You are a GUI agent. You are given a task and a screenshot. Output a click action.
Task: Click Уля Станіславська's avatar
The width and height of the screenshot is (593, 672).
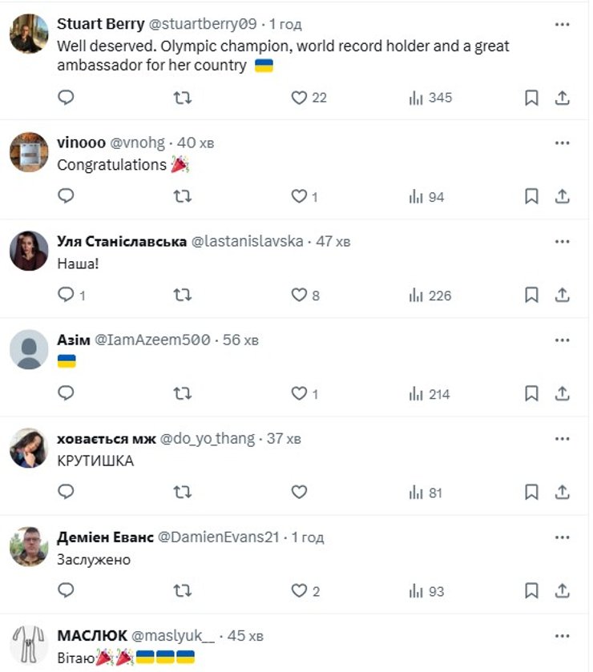pyautogui.click(x=29, y=251)
